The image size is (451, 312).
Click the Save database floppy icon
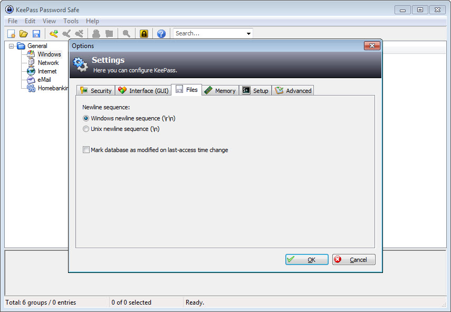click(36, 34)
